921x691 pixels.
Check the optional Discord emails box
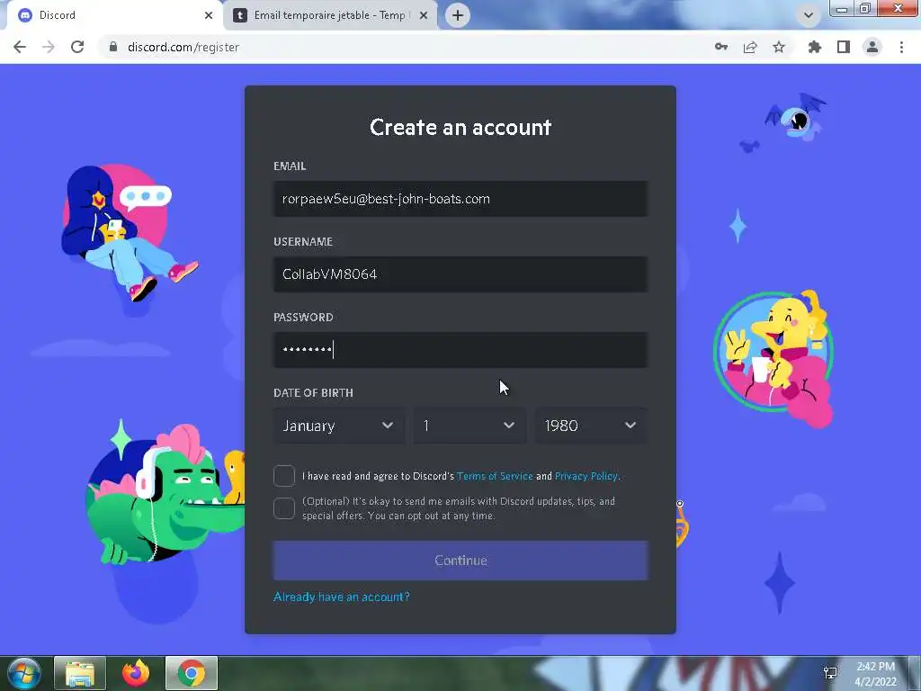(x=283, y=508)
